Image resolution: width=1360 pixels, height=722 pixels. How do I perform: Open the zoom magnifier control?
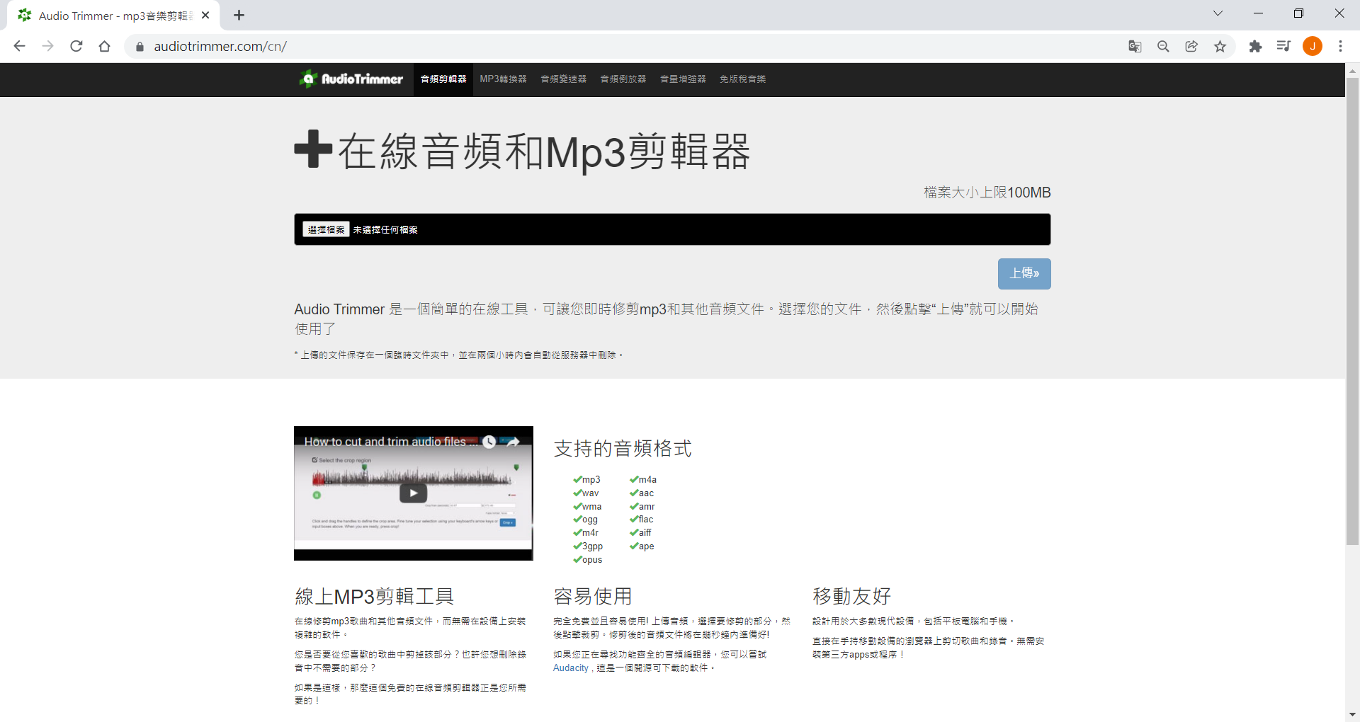[1163, 46]
